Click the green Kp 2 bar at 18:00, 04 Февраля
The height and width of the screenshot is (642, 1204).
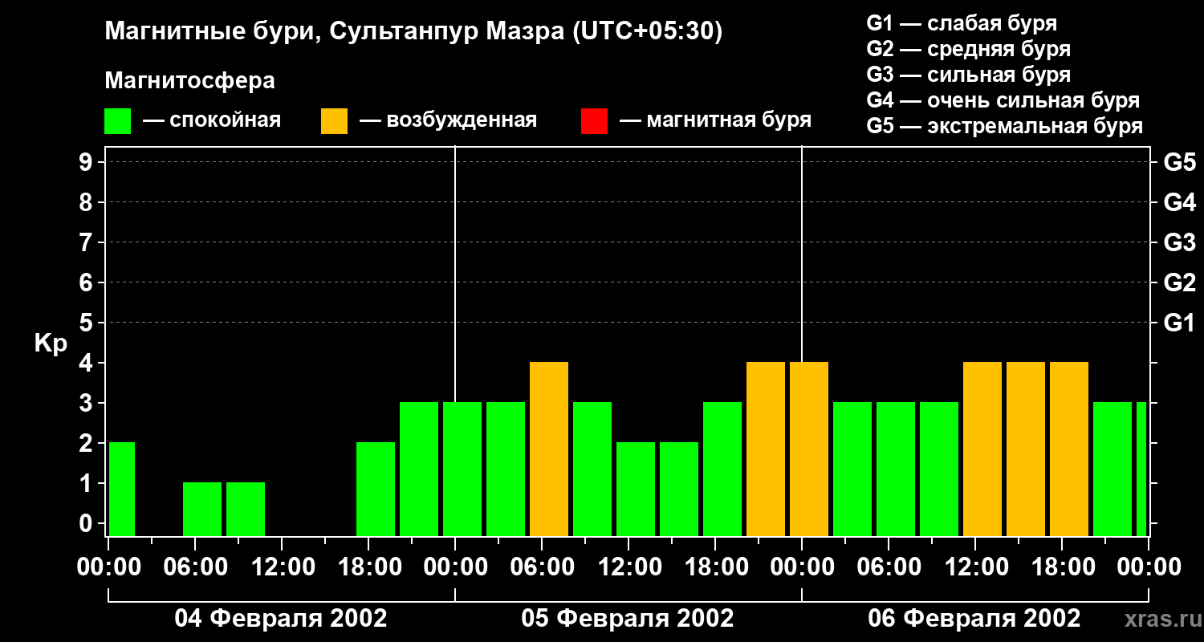376,489
